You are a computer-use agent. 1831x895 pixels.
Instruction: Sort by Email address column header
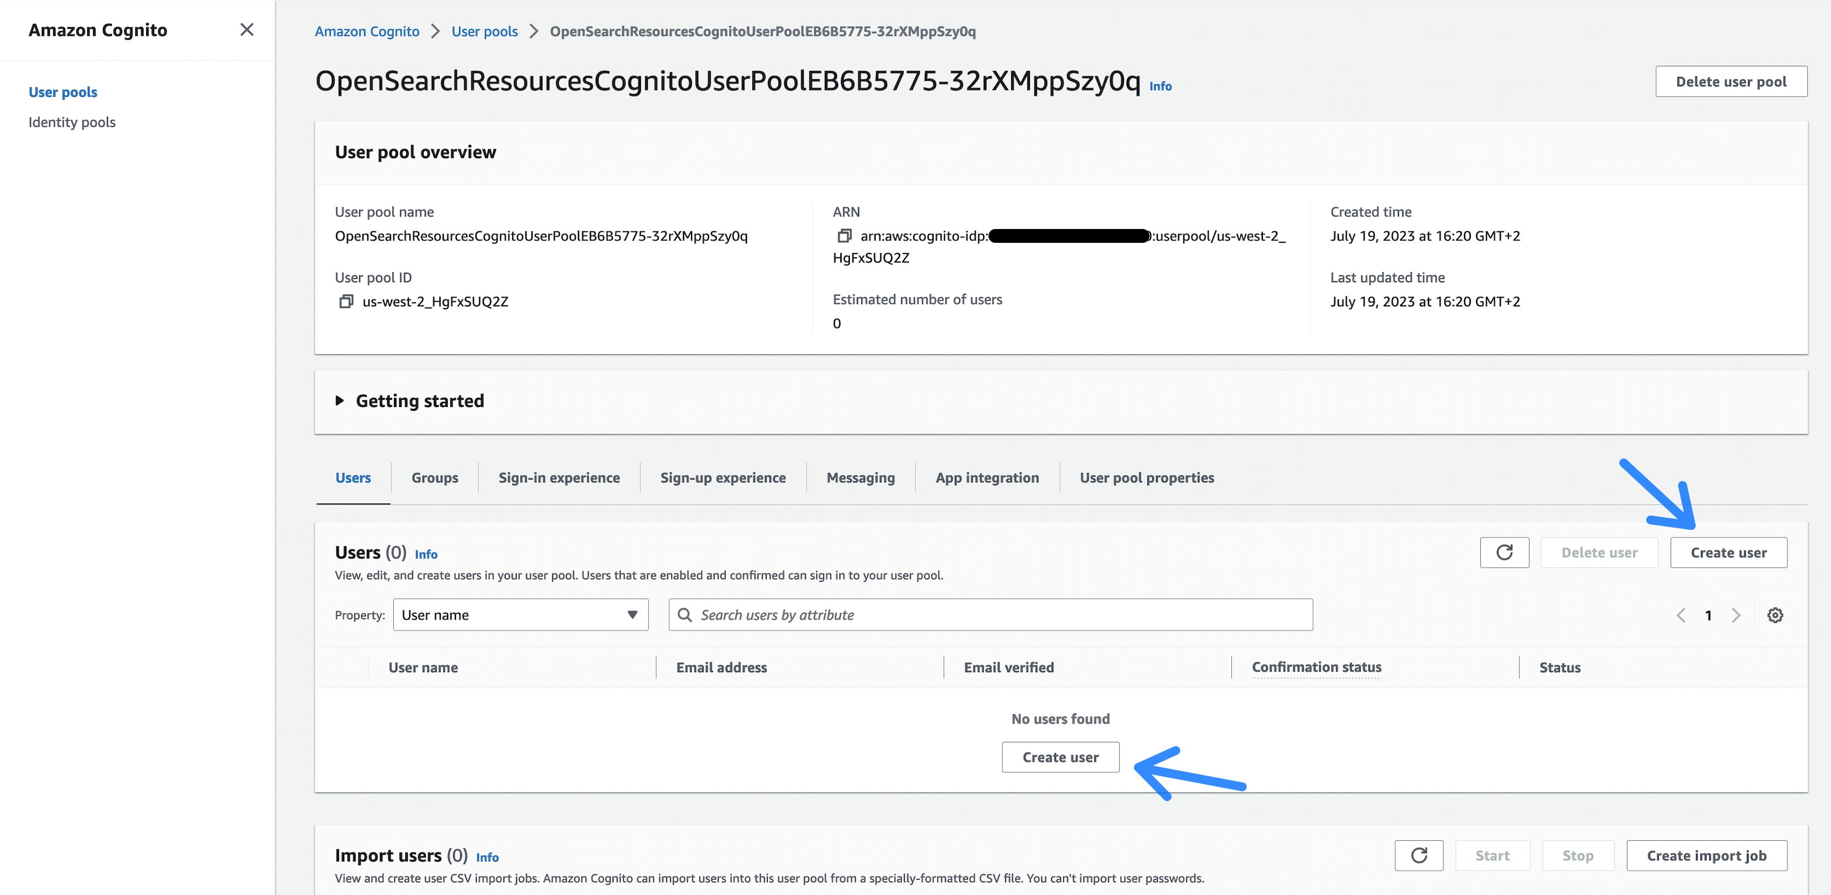tap(721, 668)
